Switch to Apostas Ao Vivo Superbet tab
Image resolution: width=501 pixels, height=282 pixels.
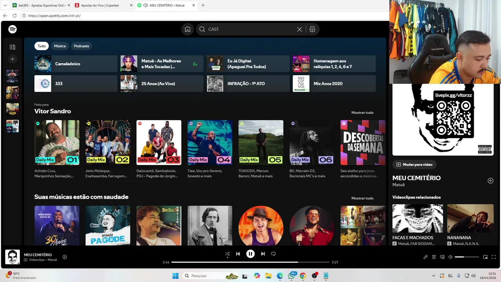(103, 5)
